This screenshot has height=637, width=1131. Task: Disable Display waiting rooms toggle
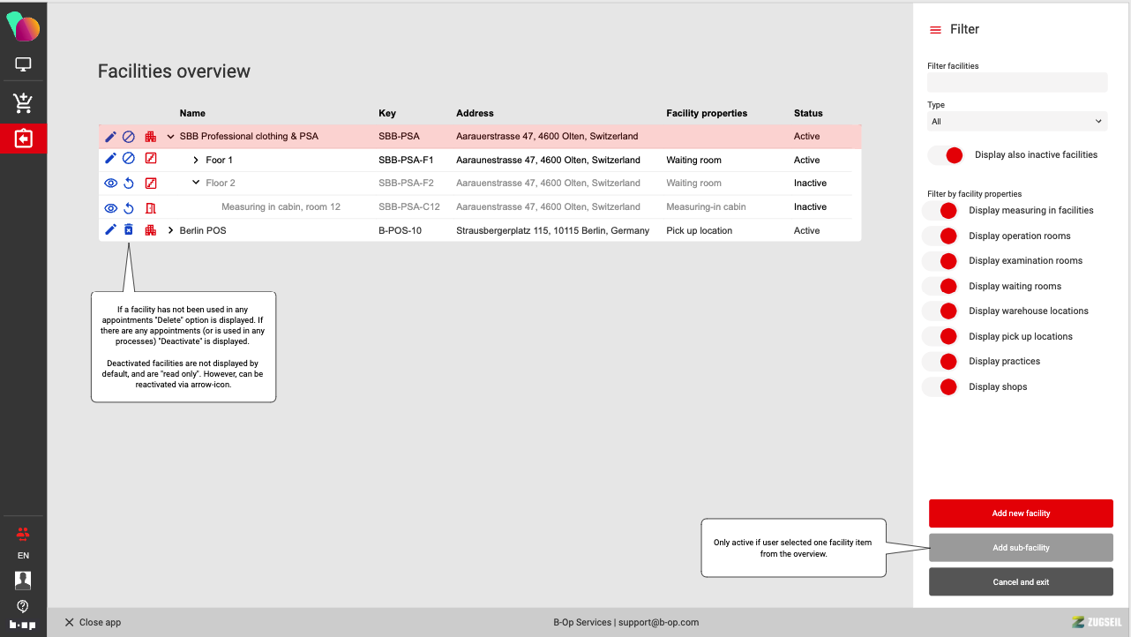coord(940,286)
